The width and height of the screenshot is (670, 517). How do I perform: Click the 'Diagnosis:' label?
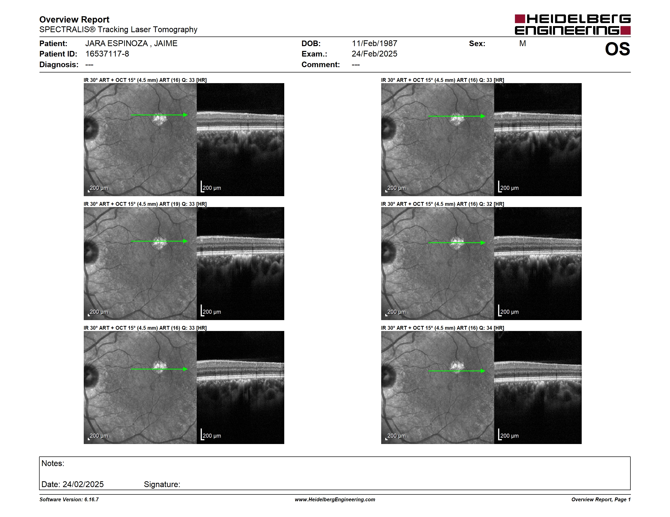coord(59,65)
